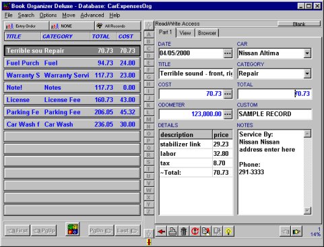Click the PgDn navigation button
Screen dimensions: 324x247
100,231
